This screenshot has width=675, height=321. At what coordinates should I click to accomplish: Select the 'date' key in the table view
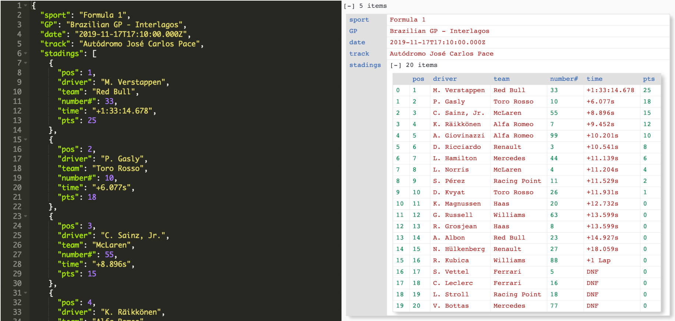(357, 43)
